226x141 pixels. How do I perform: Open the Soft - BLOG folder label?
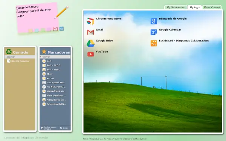point(53,65)
